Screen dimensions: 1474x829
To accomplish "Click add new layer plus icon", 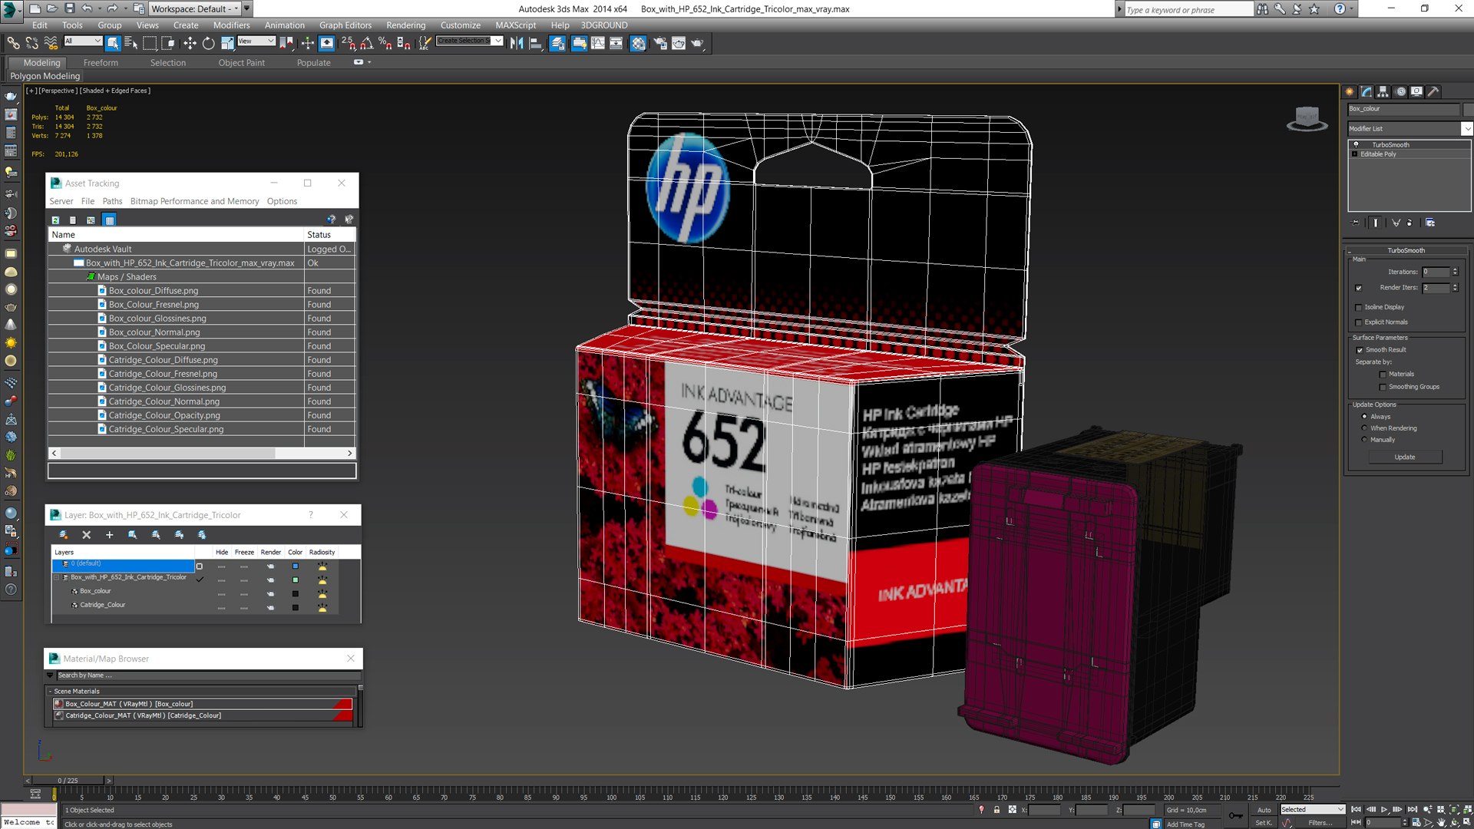I will coord(109,535).
